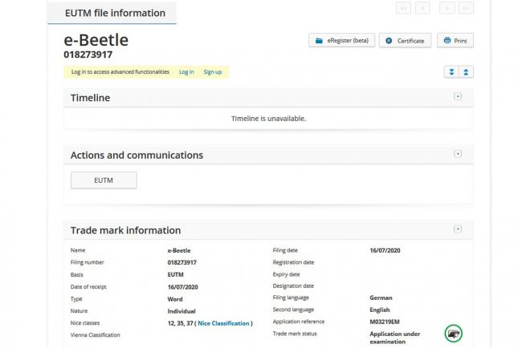The width and height of the screenshot is (522, 348).
Task: Open the eRegister (beta) button
Action: 341,41
